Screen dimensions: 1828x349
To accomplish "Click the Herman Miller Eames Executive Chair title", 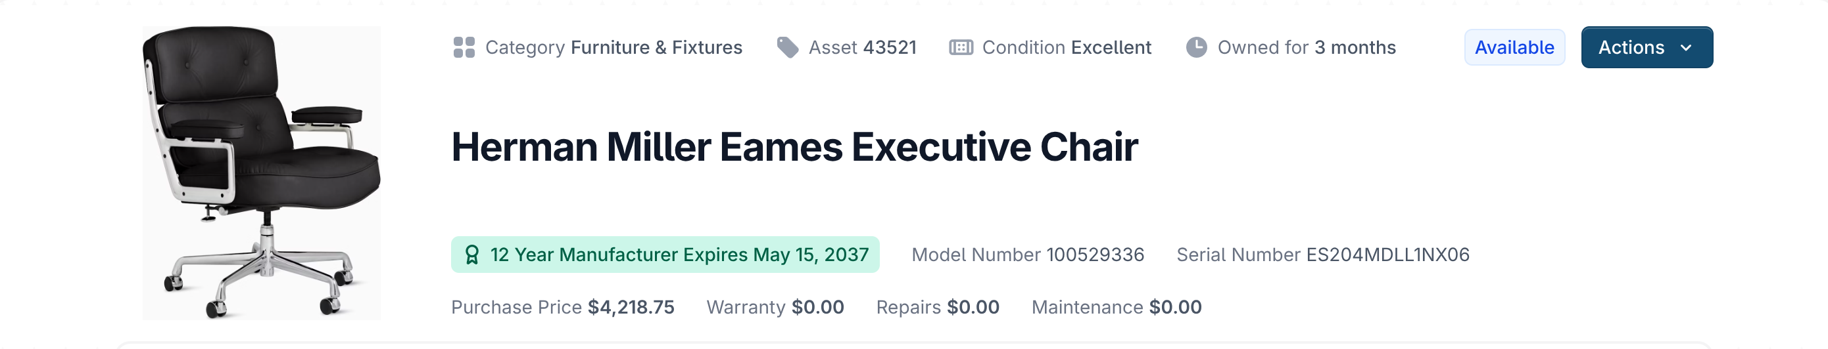I will coord(794,147).
